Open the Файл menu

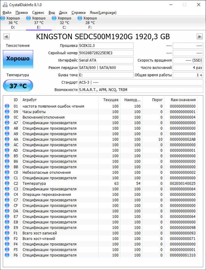pos(7,13)
